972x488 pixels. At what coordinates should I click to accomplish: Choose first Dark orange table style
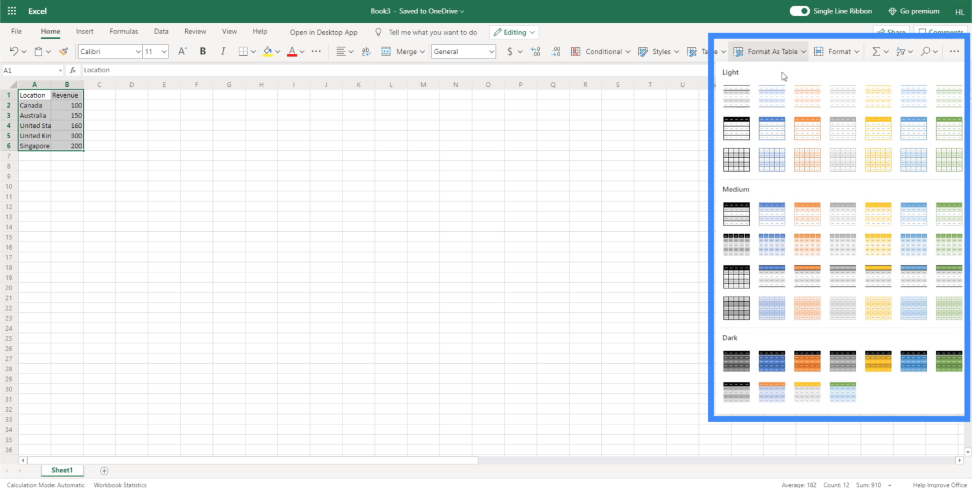pyautogui.click(x=807, y=361)
